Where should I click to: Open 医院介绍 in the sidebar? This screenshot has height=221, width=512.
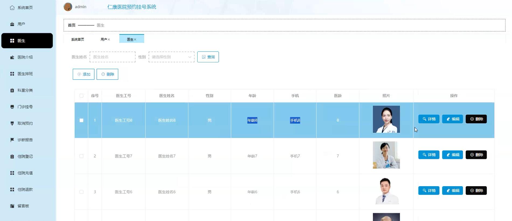[x=27, y=57]
